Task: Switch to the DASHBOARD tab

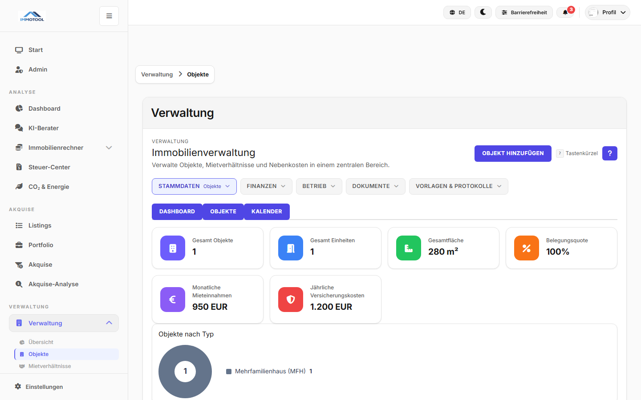Action: (177, 212)
